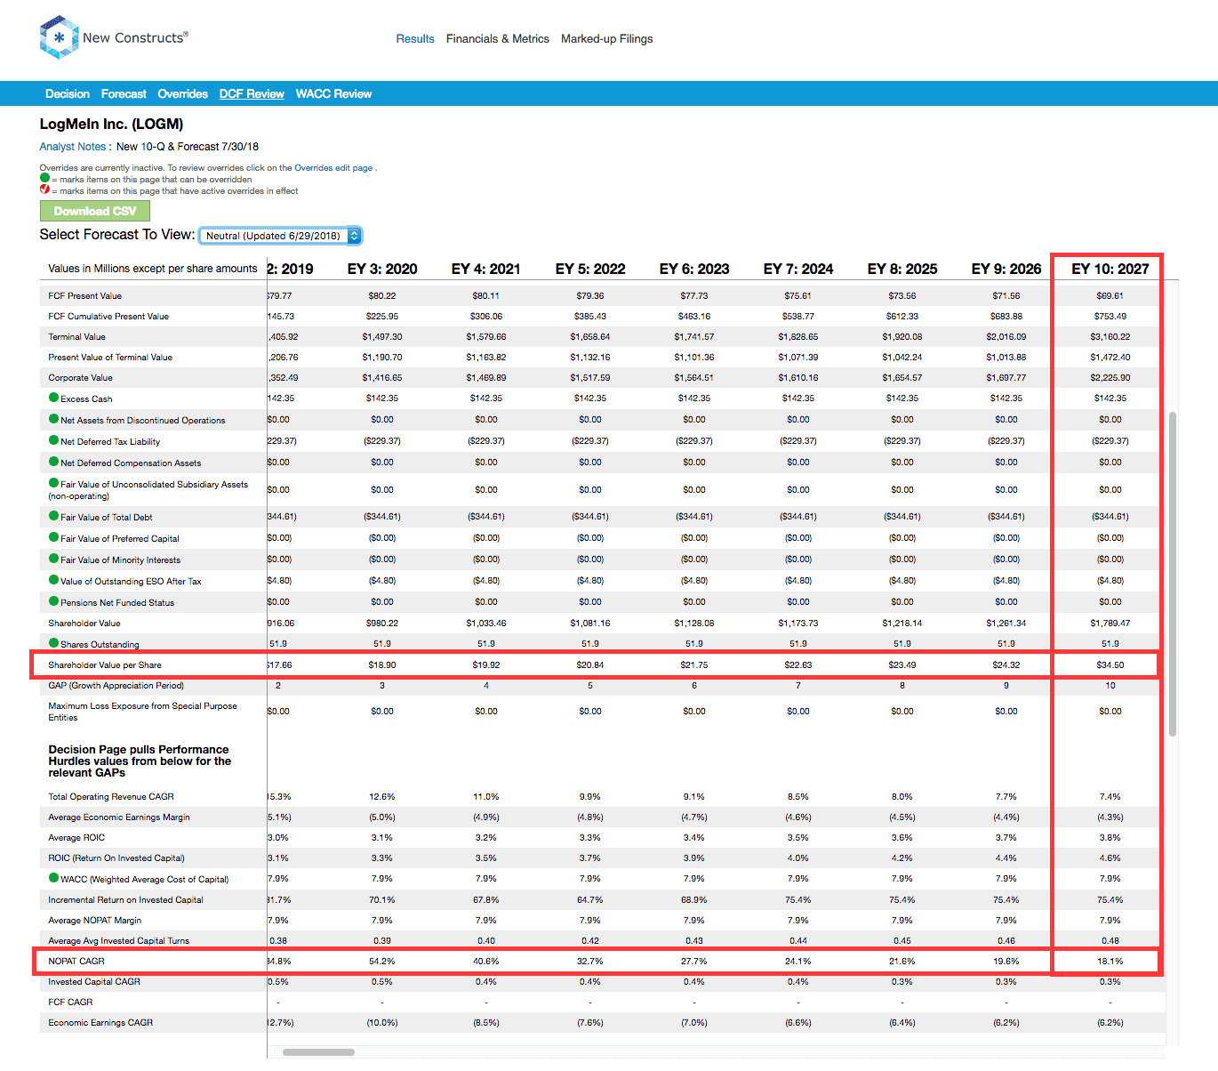Click the FCF Present Value row label
The image size is (1218, 1071).
pos(85,295)
